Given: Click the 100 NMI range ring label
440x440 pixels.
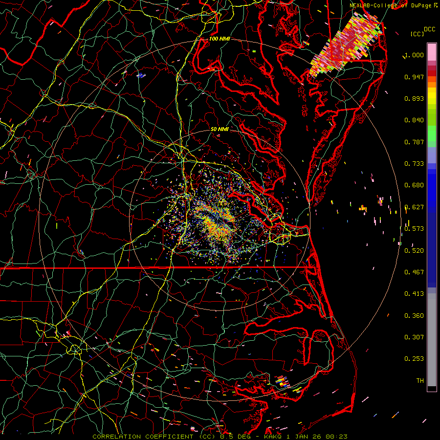Looking at the screenshot, I should [220, 39].
